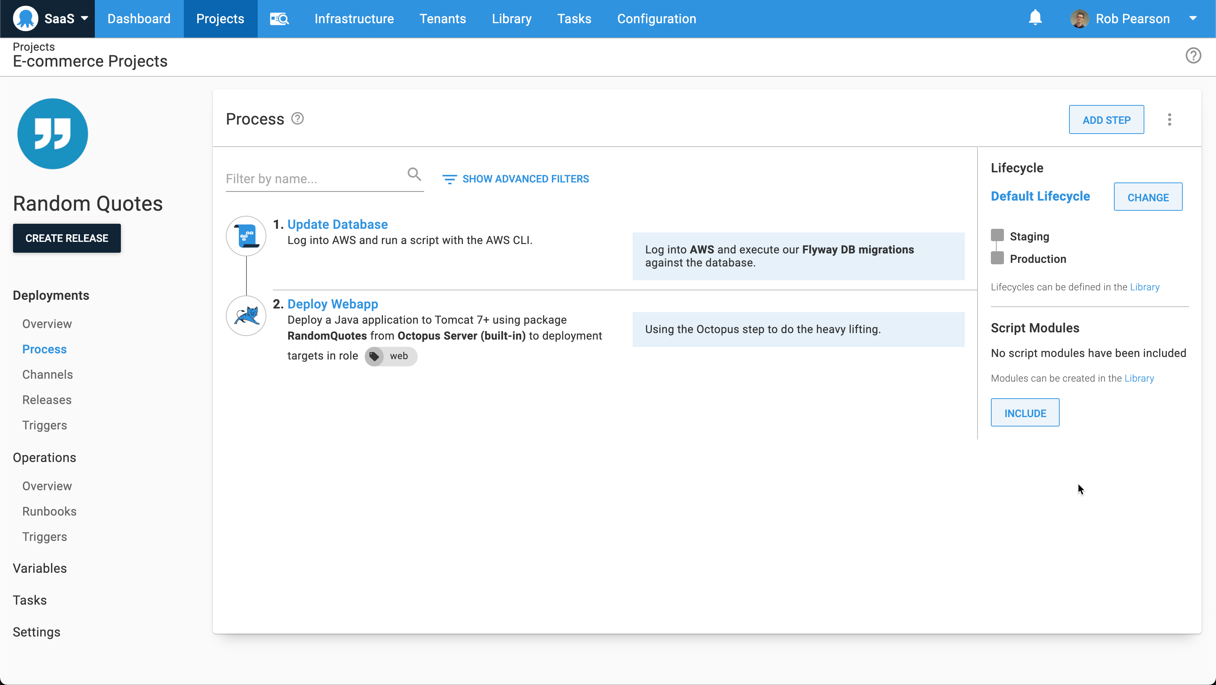Click the CREATE RELEASE button
The height and width of the screenshot is (685, 1216).
67,238
